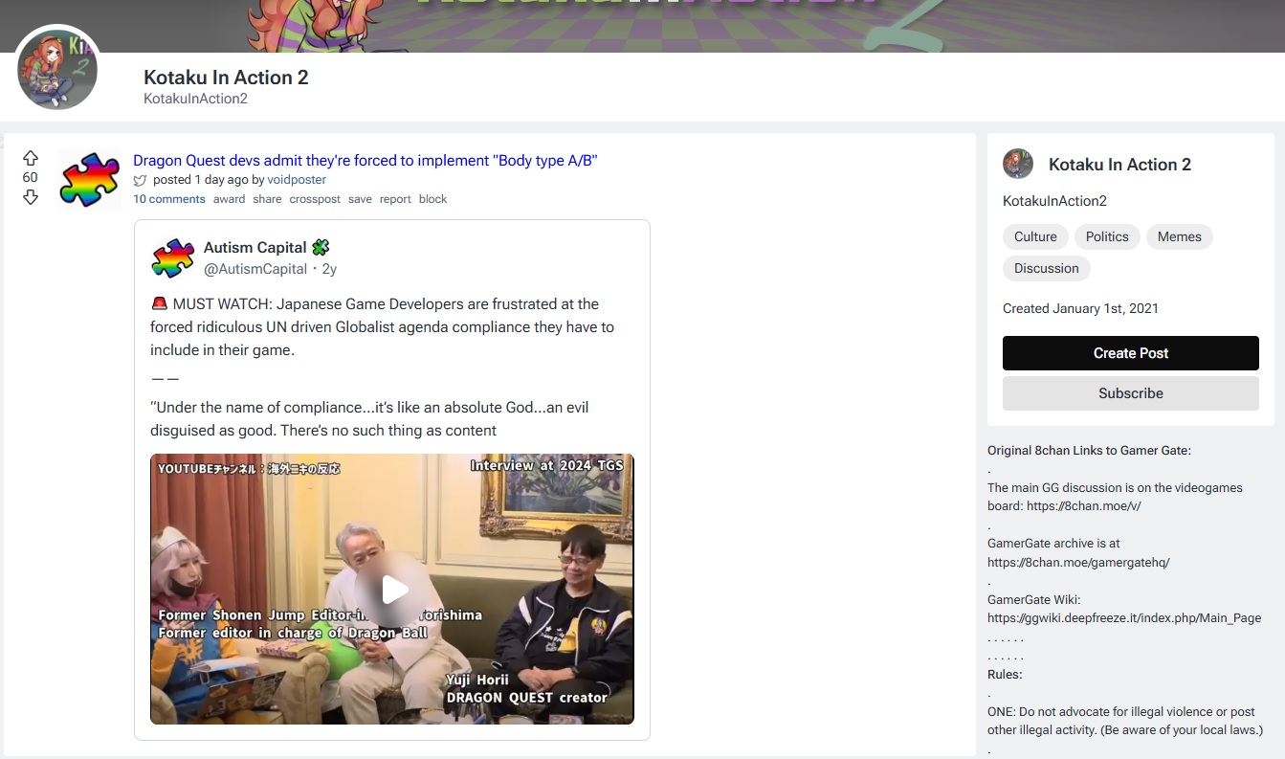Click the 'Under the name of compliance' quote text
The height and width of the screenshot is (759, 1285).
click(x=369, y=419)
